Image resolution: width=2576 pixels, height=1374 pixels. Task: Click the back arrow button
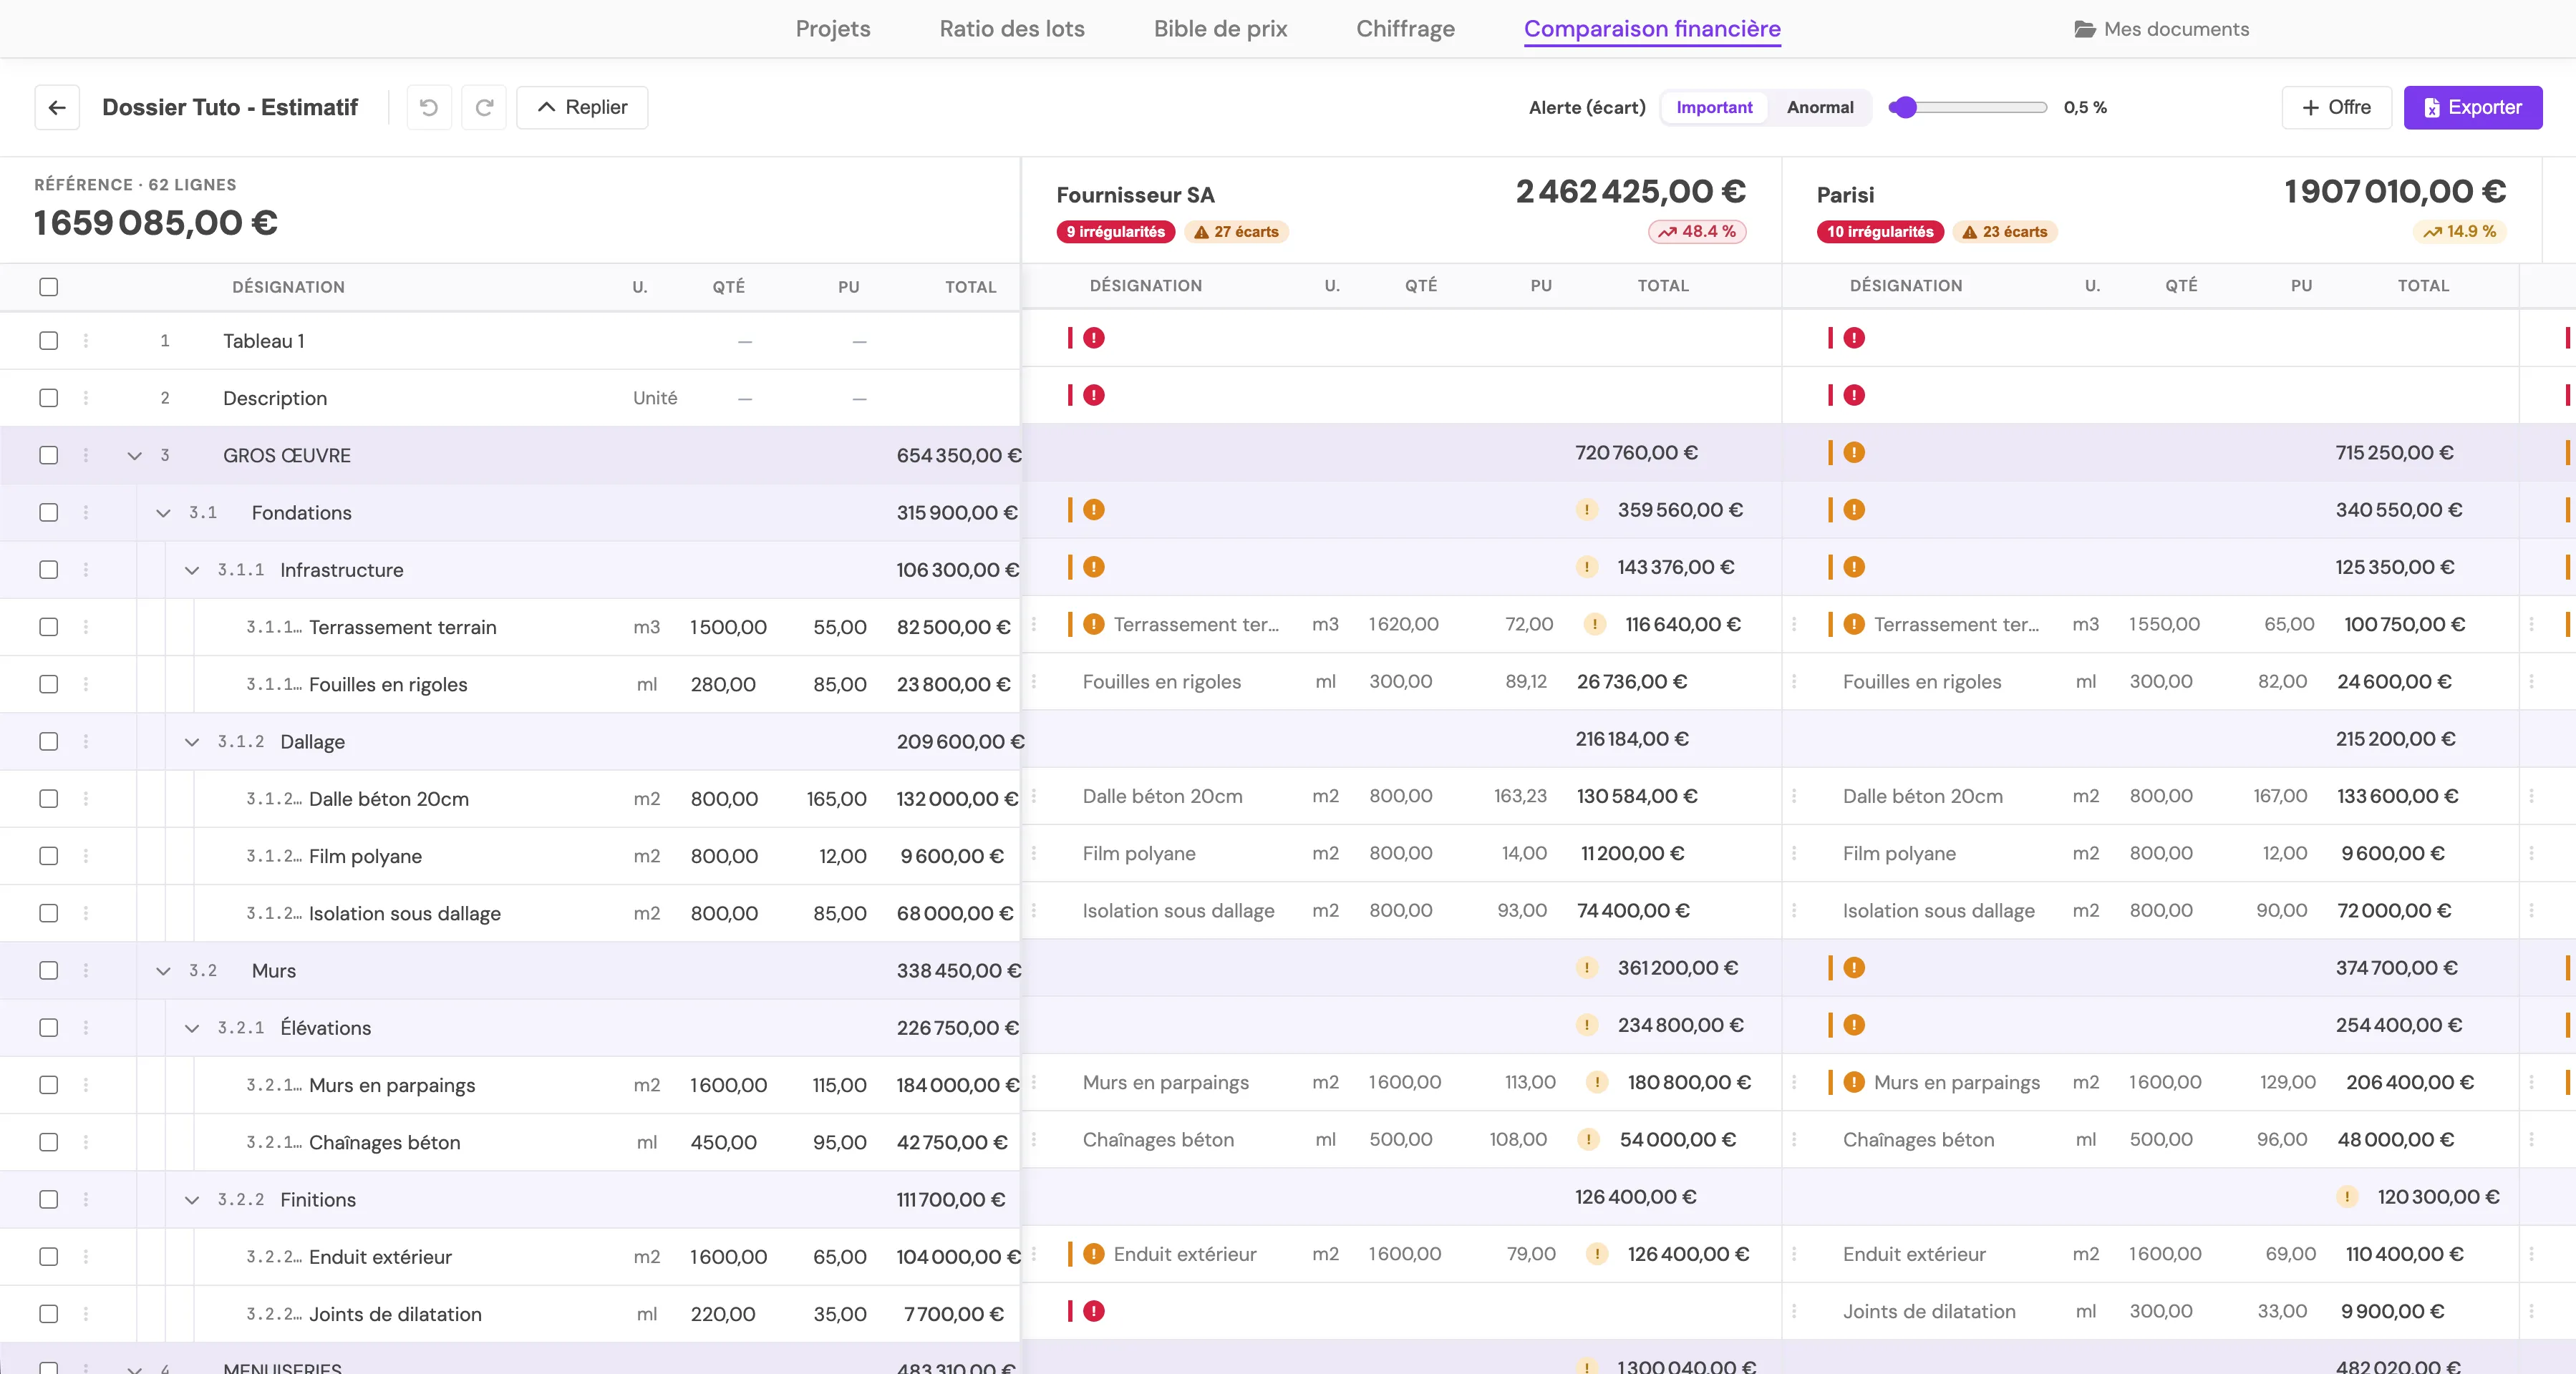[x=57, y=108]
